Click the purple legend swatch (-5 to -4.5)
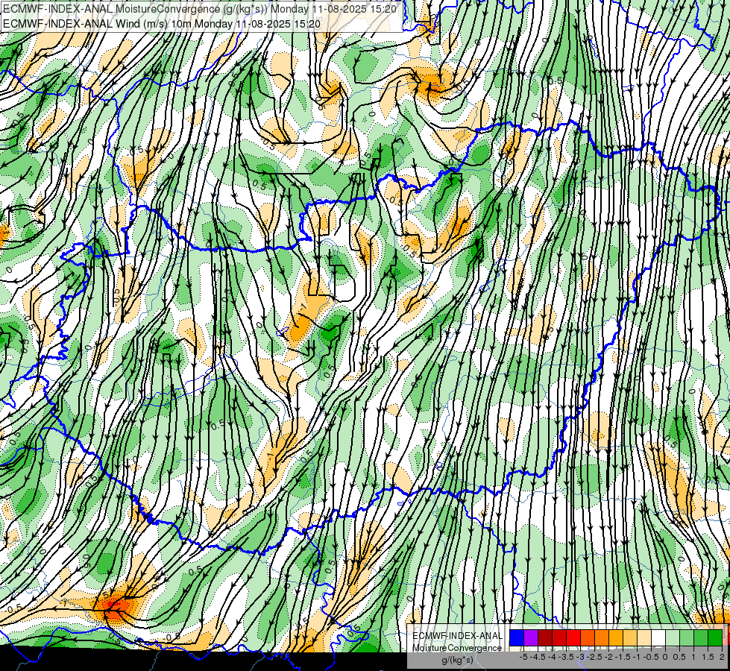Screen dimensions: 730x671 click(531, 637)
